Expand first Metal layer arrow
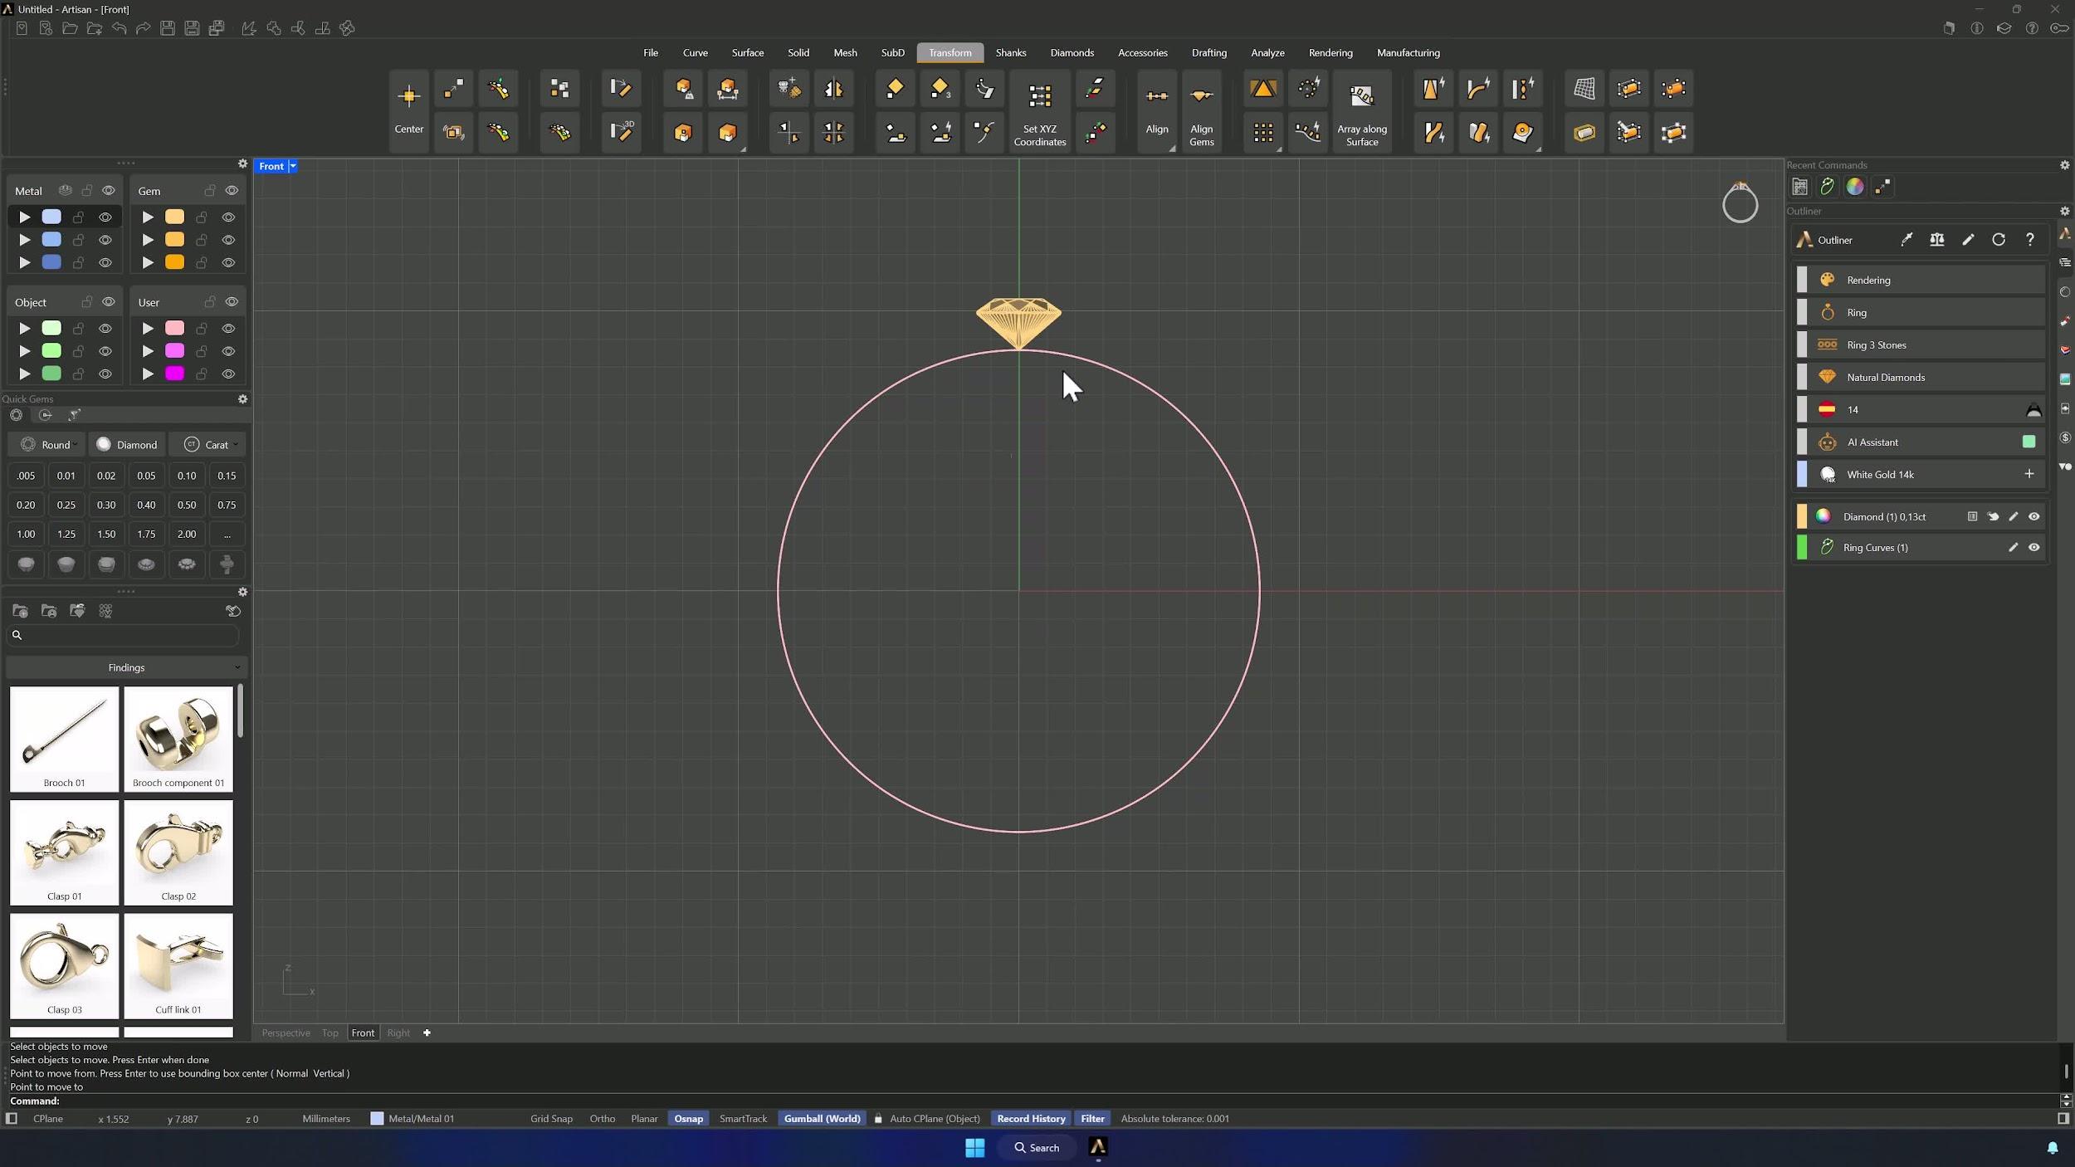The image size is (2075, 1167). tap(25, 217)
